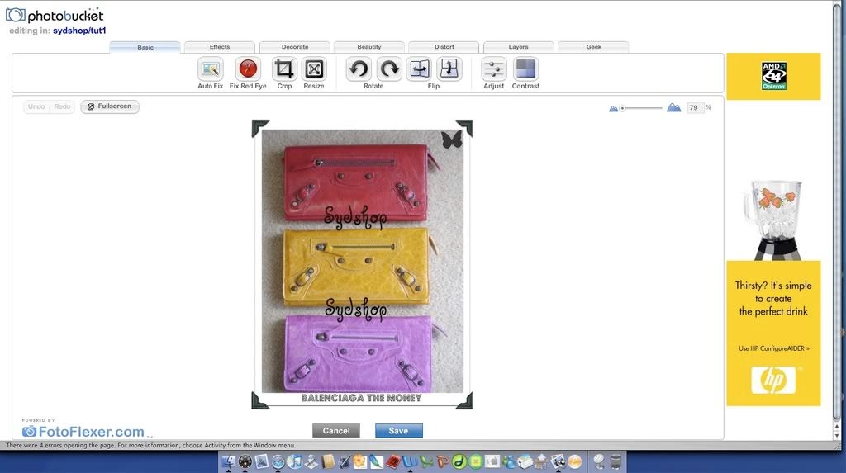Select the Sydshop text over the red wallet
The image size is (846, 473).
point(355,217)
